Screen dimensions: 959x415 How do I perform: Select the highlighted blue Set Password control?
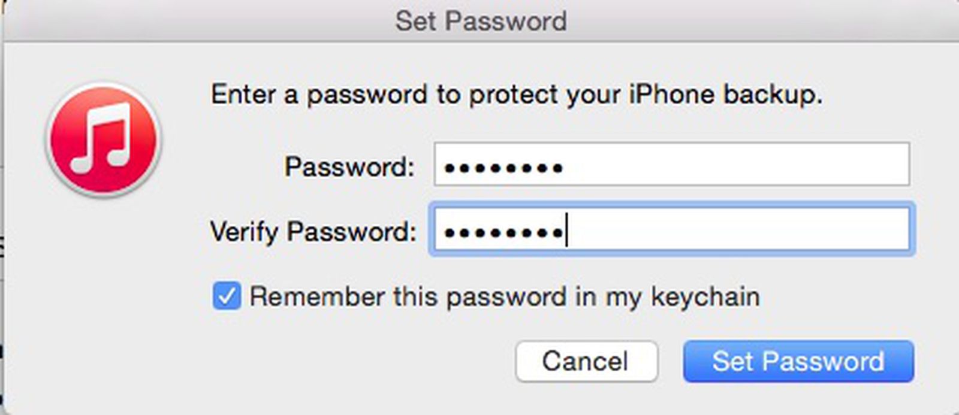pos(797,361)
